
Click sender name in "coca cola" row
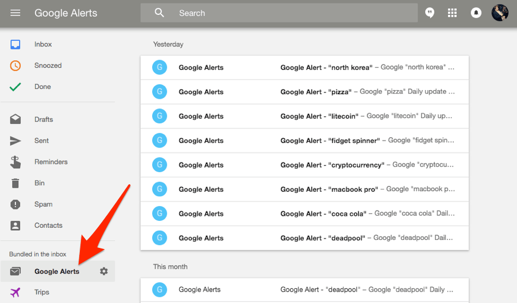(201, 213)
